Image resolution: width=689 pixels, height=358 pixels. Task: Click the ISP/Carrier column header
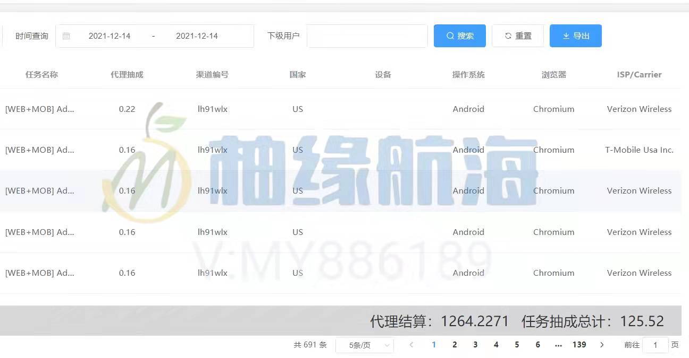coord(639,74)
